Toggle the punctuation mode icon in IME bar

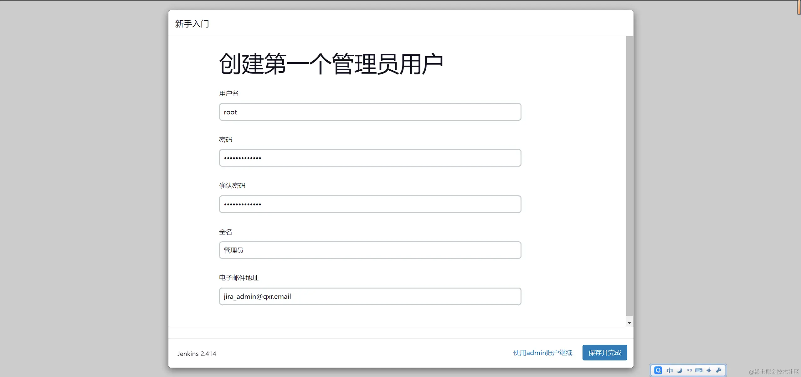pos(689,370)
